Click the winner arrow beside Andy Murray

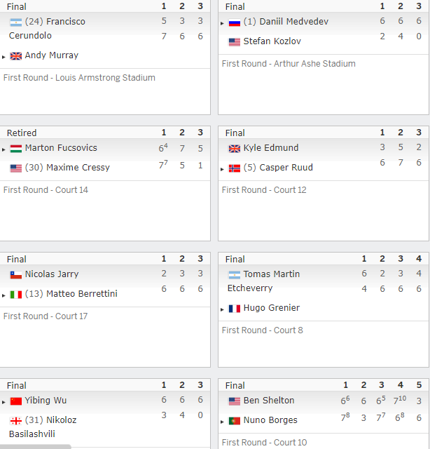coord(4,57)
